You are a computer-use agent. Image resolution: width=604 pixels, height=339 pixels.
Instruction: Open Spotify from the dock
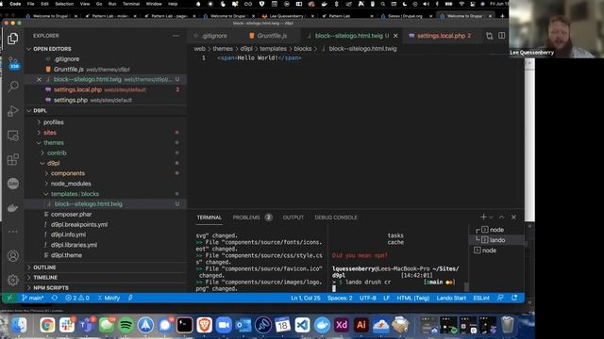(126, 325)
